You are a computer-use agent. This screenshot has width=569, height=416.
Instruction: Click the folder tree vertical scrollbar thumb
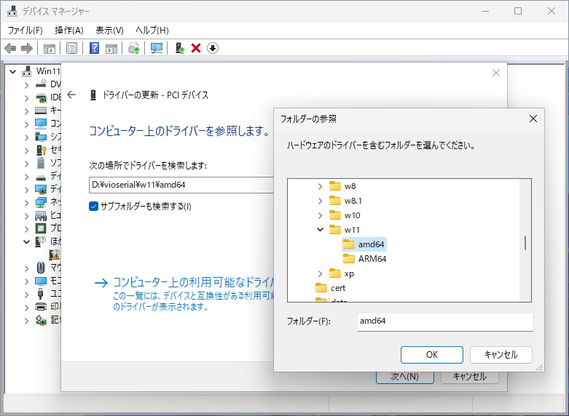[525, 243]
